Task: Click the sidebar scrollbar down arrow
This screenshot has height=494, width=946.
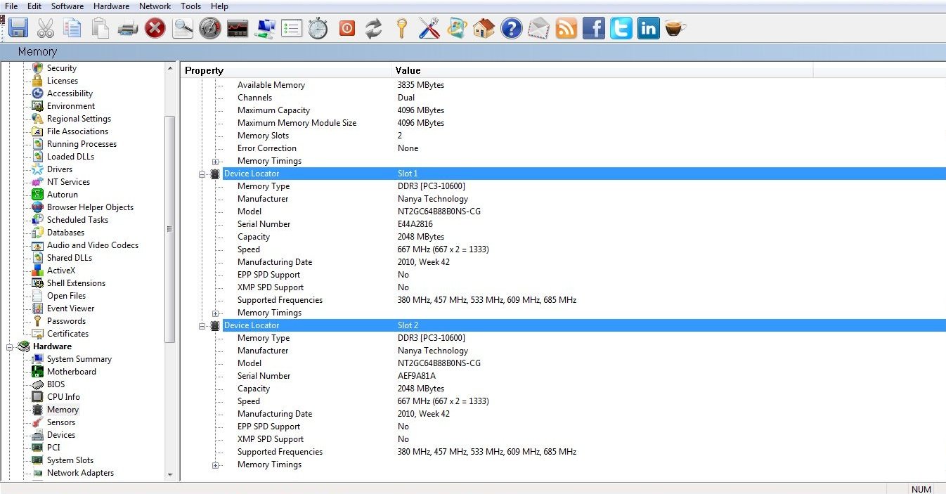Action: pos(169,475)
